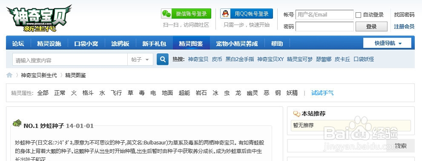Click hot search link 神奇宝贝
Viewport: 422px width, 161px height.
click(x=198, y=59)
